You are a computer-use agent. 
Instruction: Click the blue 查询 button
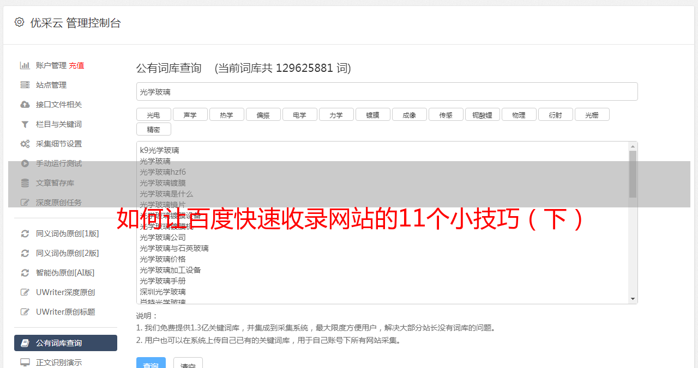pos(151,363)
